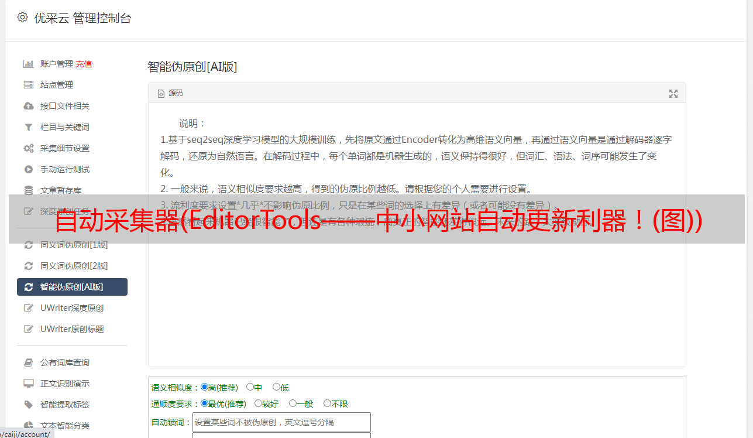Screen dimensions: 753x438
Task: Click the cloud upload icon for 接口文件相关
Action: [x=28, y=106]
